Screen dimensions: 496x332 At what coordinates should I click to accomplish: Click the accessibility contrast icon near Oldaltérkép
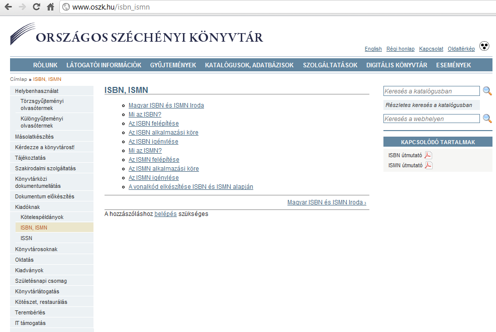[484, 46]
